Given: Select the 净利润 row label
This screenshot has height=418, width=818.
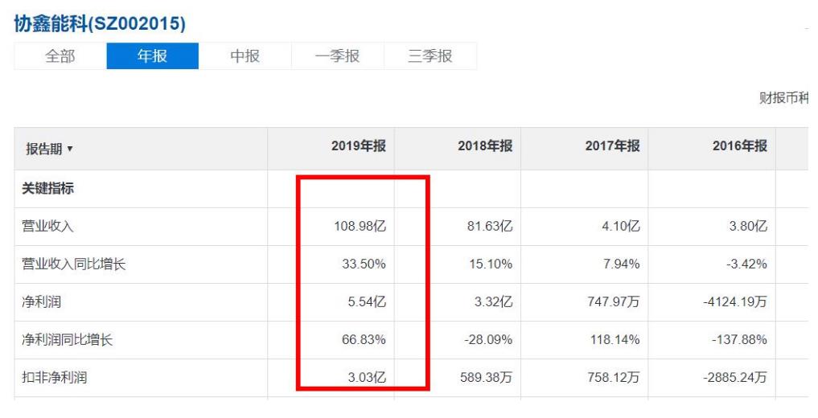Looking at the screenshot, I should [41, 302].
